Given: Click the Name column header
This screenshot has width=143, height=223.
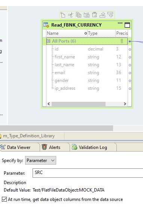Looking at the screenshot, I should 67,33.
